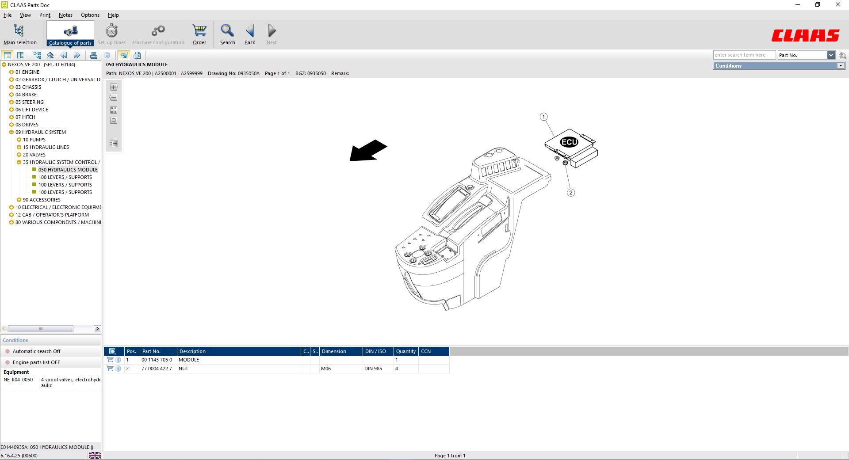The width and height of the screenshot is (849, 460).
Task: Collapse the 09 HYDRAULIC SYSTEM branch
Action: (x=11, y=132)
